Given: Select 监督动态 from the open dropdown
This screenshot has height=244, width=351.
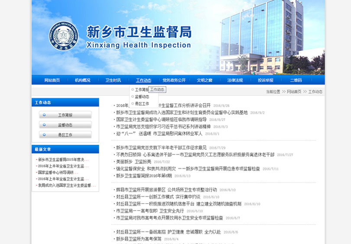Looking at the screenshot, I should [x=142, y=96].
